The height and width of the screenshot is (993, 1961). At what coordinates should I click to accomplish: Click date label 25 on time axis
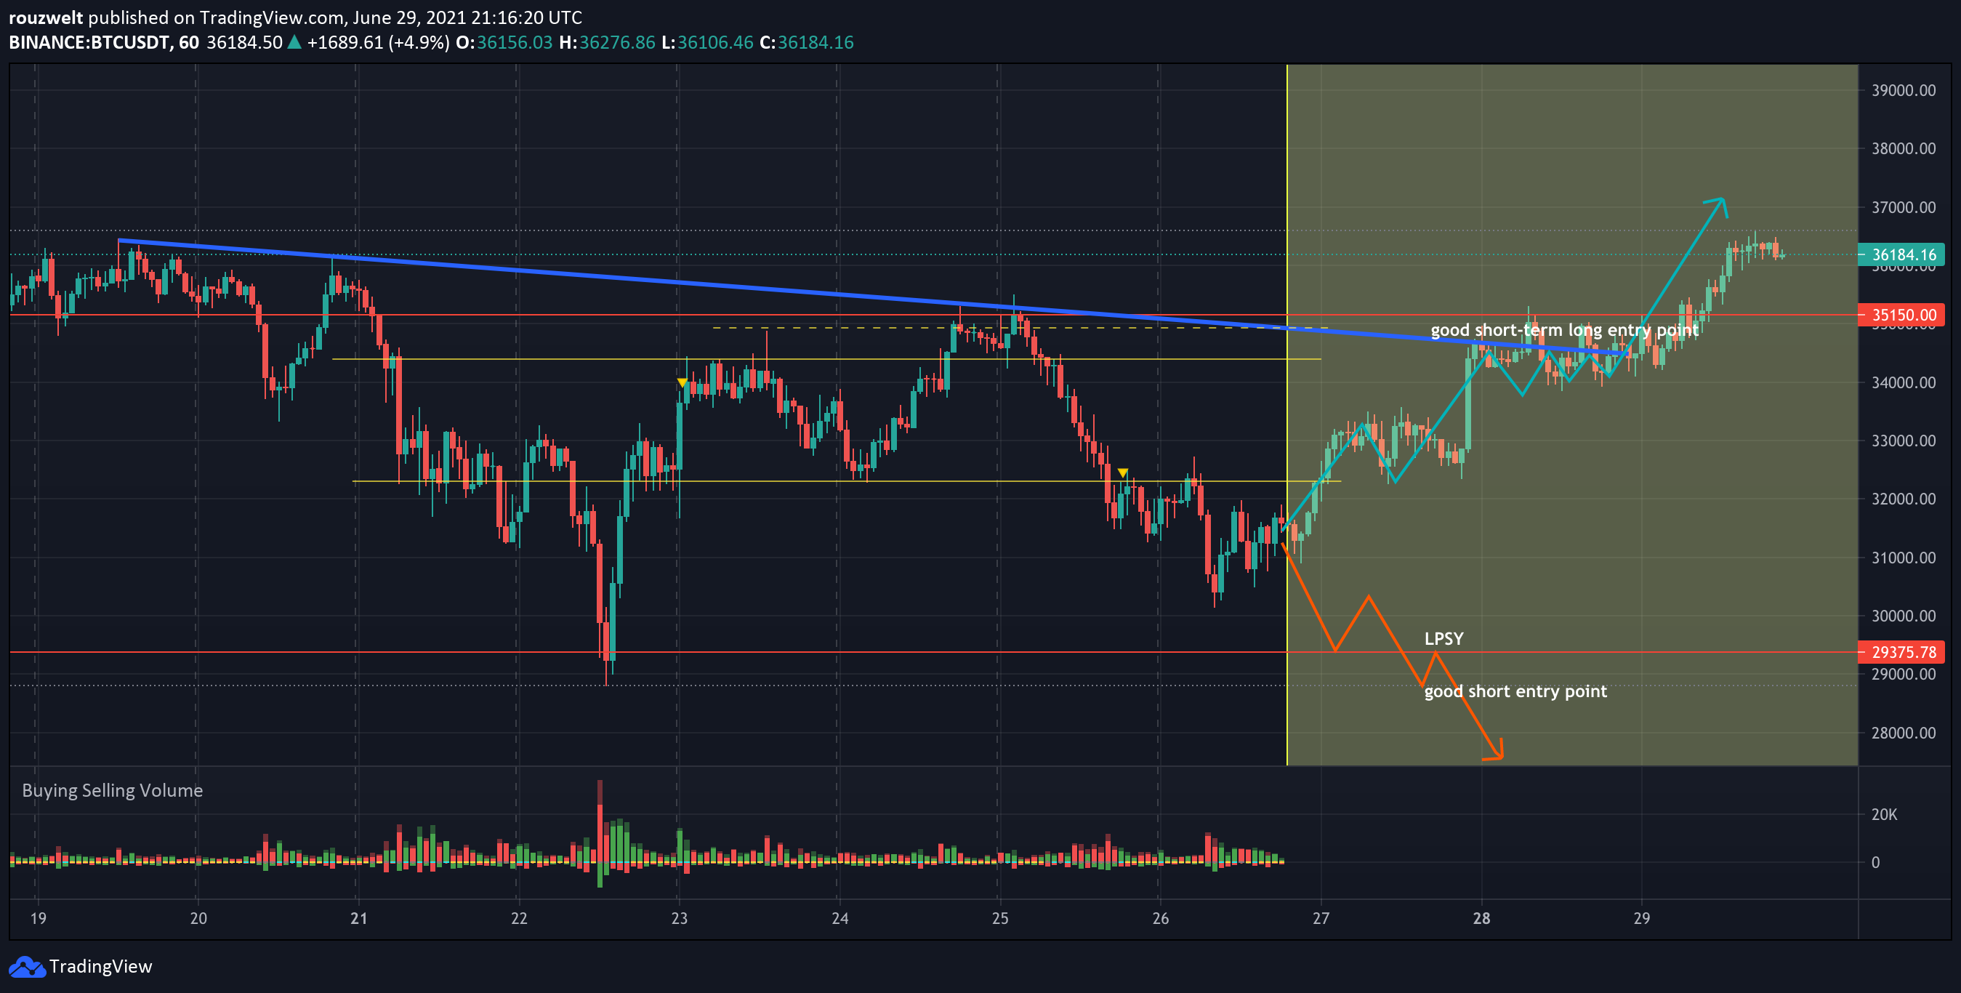click(x=999, y=918)
